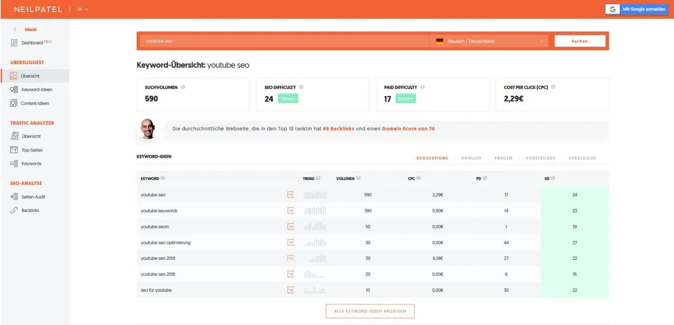Screen dimensions: 674x325
Task: Click Neil Patel's avatar photo
Action: [149, 128]
